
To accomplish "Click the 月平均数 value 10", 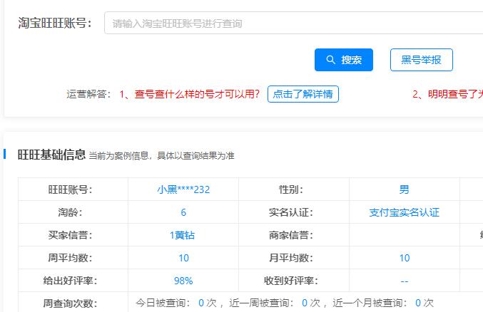I will pos(405,258).
